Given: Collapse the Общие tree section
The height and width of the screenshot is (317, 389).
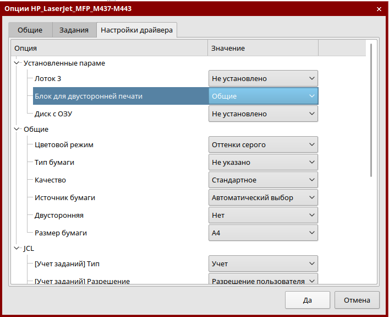Looking at the screenshot, I should pyautogui.click(x=17, y=130).
